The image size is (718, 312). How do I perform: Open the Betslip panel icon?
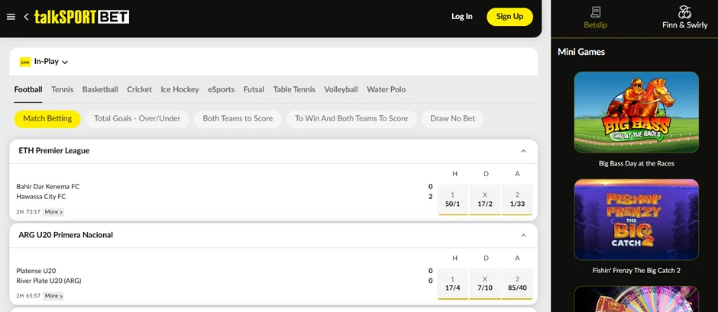595,12
